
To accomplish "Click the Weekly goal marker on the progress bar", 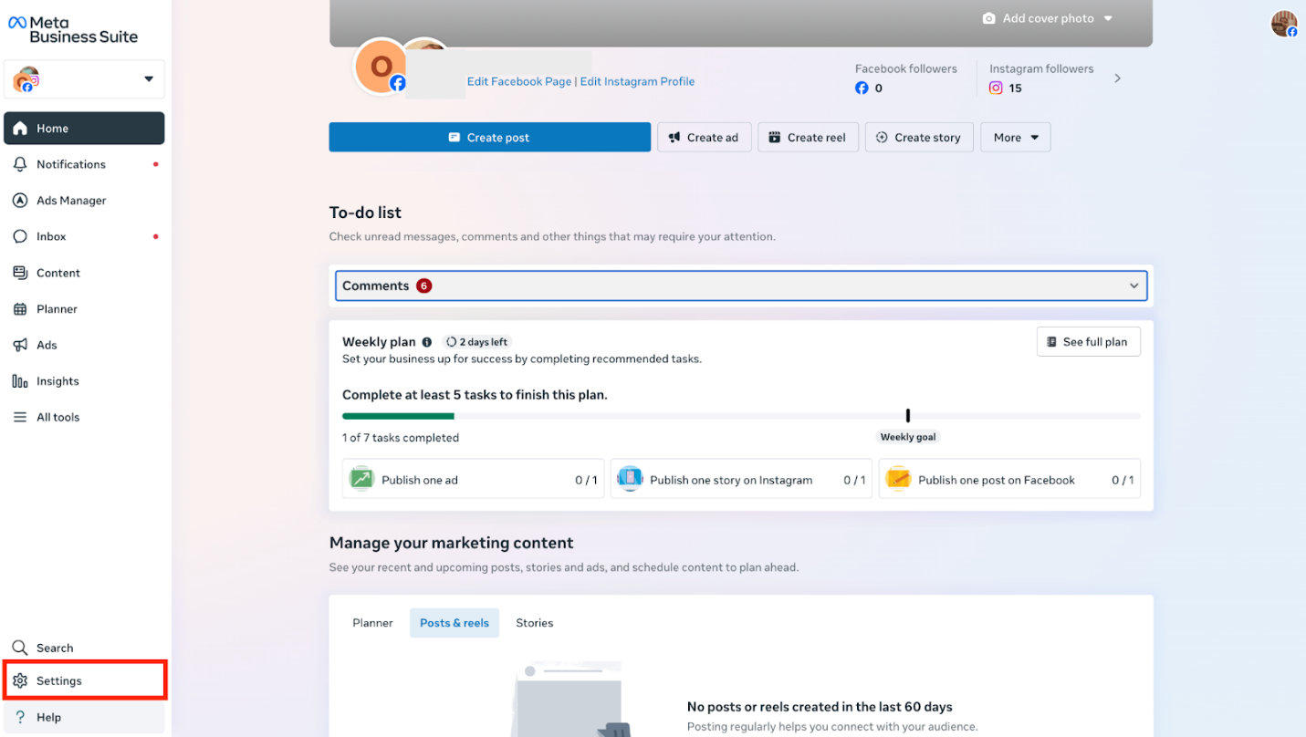I will click(x=907, y=415).
